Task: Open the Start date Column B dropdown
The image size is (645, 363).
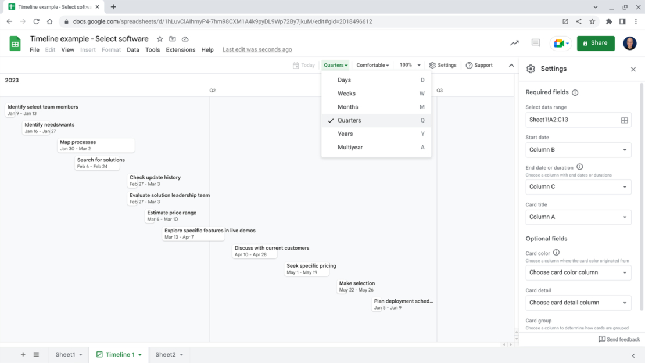Action: coord(578,150)
